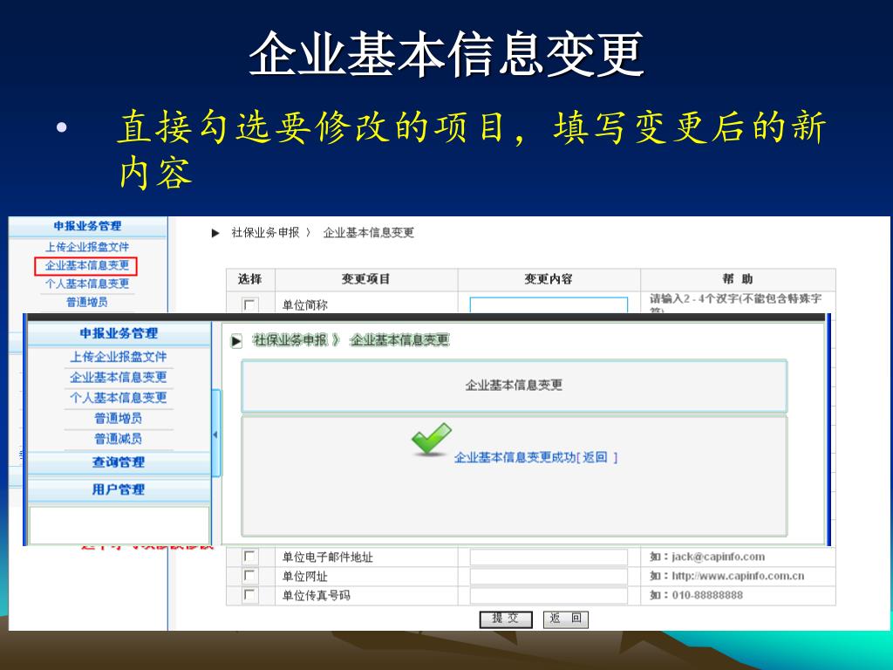Click the 单位电子邮件地址 input field
This screenshot has height=670, width=893.
tap(549, 557)
